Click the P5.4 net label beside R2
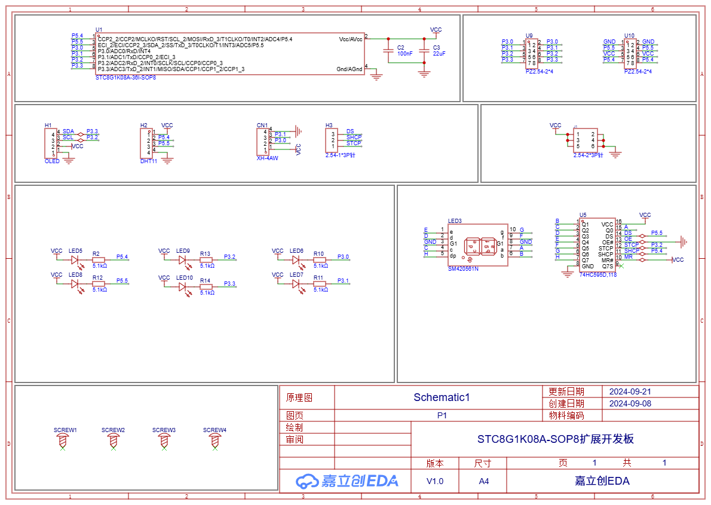Viewport: 711px width, 505px height. coord(122,257)
